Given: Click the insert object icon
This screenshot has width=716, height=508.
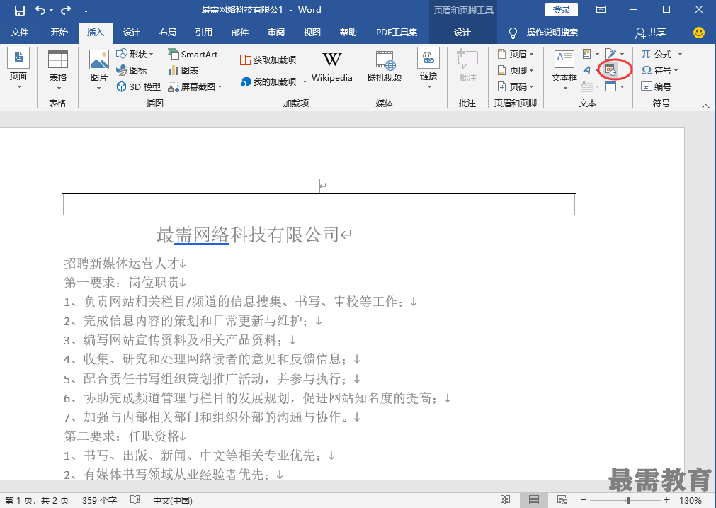Looking at the screenshot, I should pyautogui.click(x=610, y=87).
